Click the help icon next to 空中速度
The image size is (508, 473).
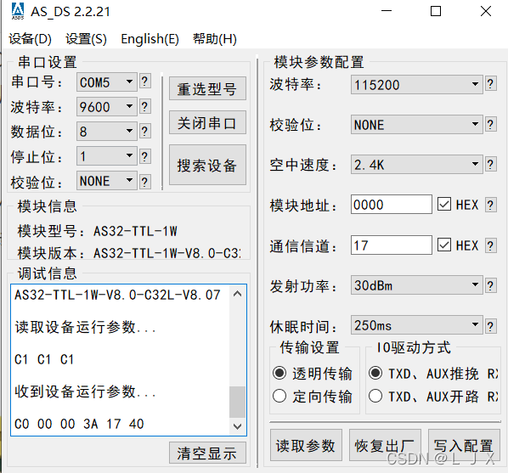490,164
